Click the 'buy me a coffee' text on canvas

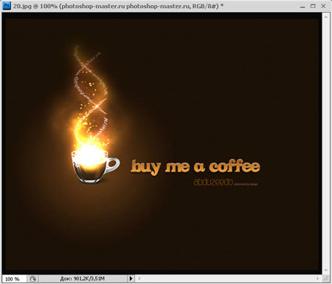196,167
